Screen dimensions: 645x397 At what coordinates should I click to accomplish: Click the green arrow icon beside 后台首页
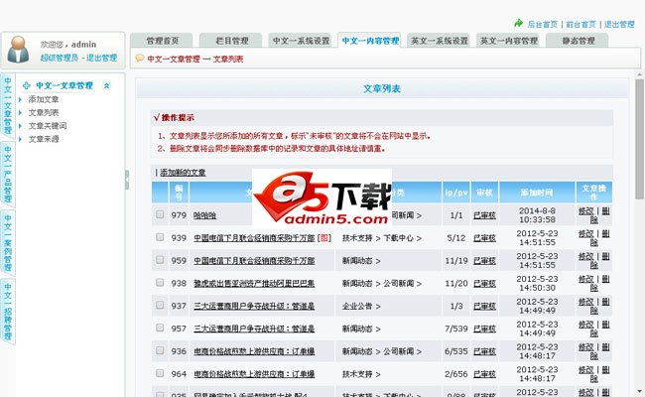(x=518, y=23)
